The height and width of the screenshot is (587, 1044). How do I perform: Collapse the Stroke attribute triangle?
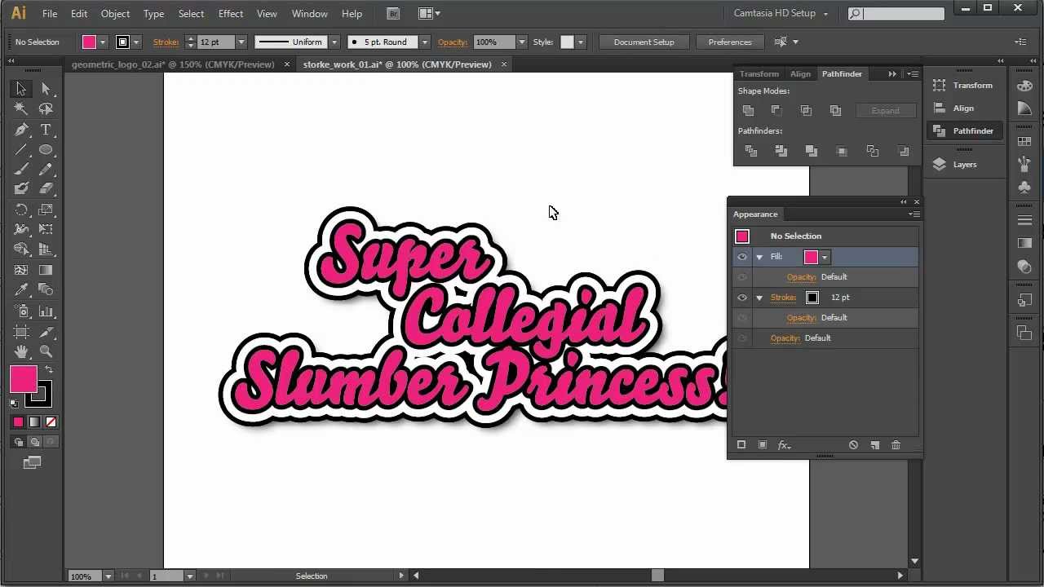(x=759, y=298)
